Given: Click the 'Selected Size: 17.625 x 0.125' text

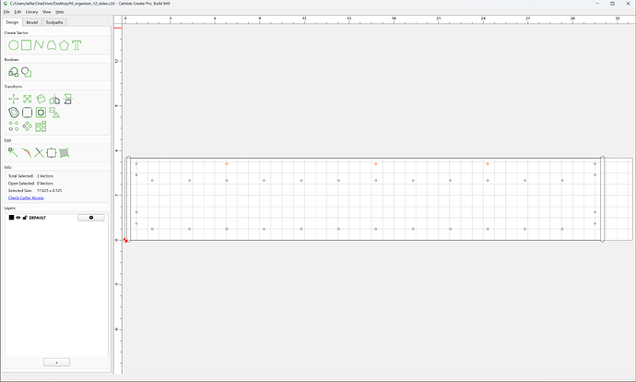Looking at the screenshot, I should click(35, 190).
